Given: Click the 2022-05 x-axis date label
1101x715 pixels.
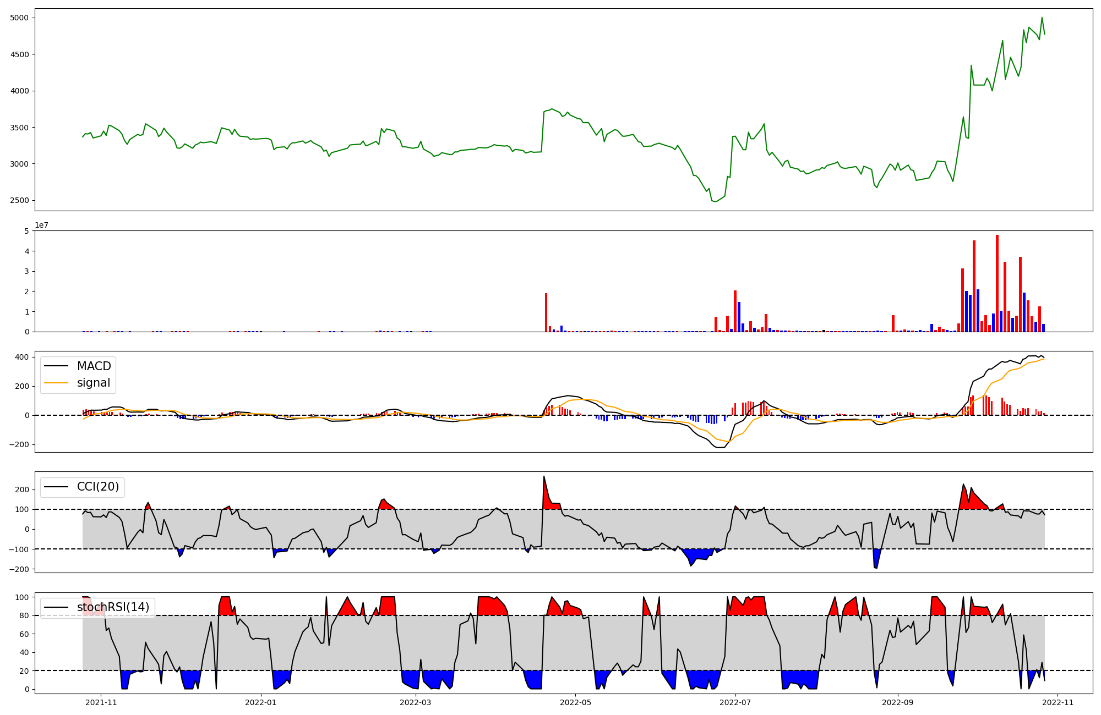Looking at the screenshot, I should tap(575, 702).
